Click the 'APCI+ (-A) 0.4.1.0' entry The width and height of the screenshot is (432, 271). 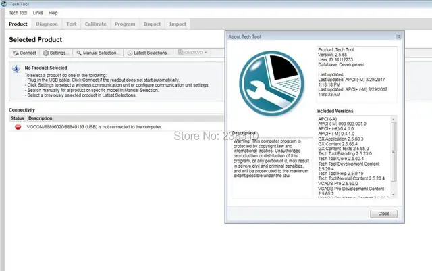click(336, 129)
